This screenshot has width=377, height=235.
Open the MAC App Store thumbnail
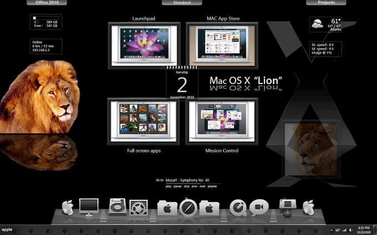[222, 45]
